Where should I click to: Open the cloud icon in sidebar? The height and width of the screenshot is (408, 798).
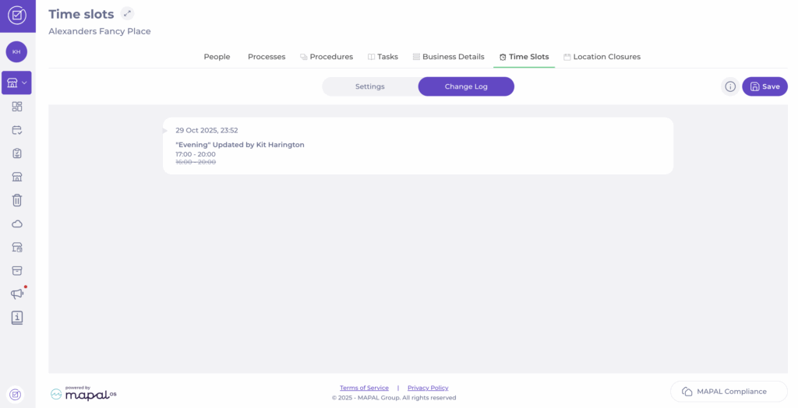coord(16,223)
